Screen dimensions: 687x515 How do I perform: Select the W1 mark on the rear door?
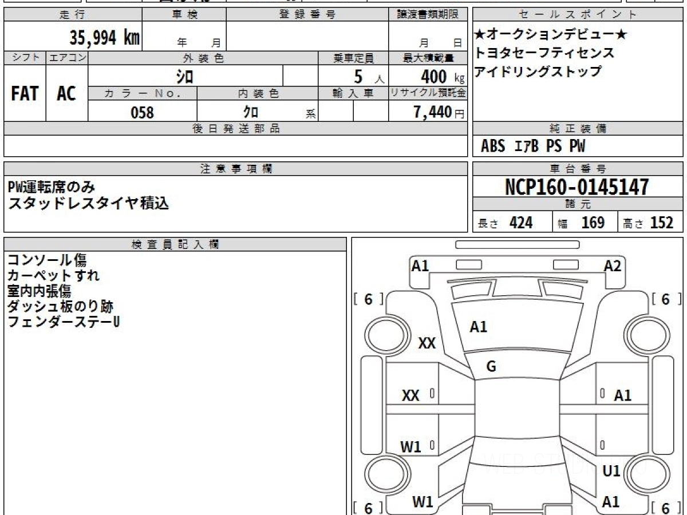[410, 447]
